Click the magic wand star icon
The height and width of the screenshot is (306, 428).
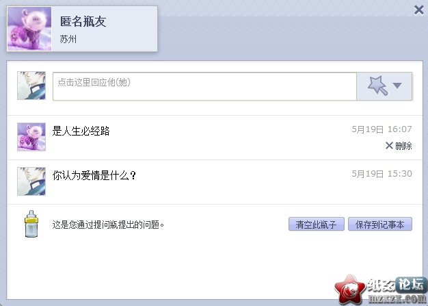[x=377, y=86]
